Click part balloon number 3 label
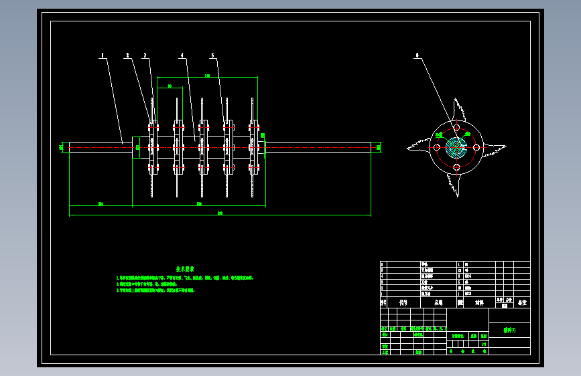The image size is (581, 376). (x=145, y=56)
